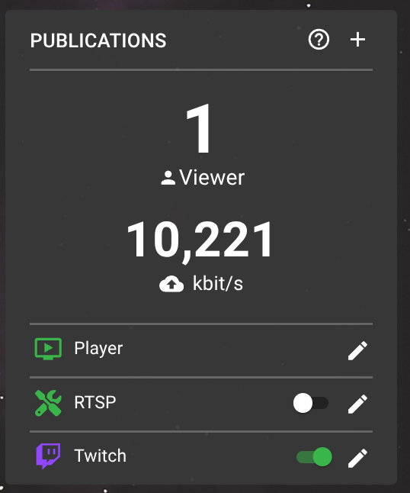Click the green Player screen icon
410x493 pixels.
tap(48, 349)
